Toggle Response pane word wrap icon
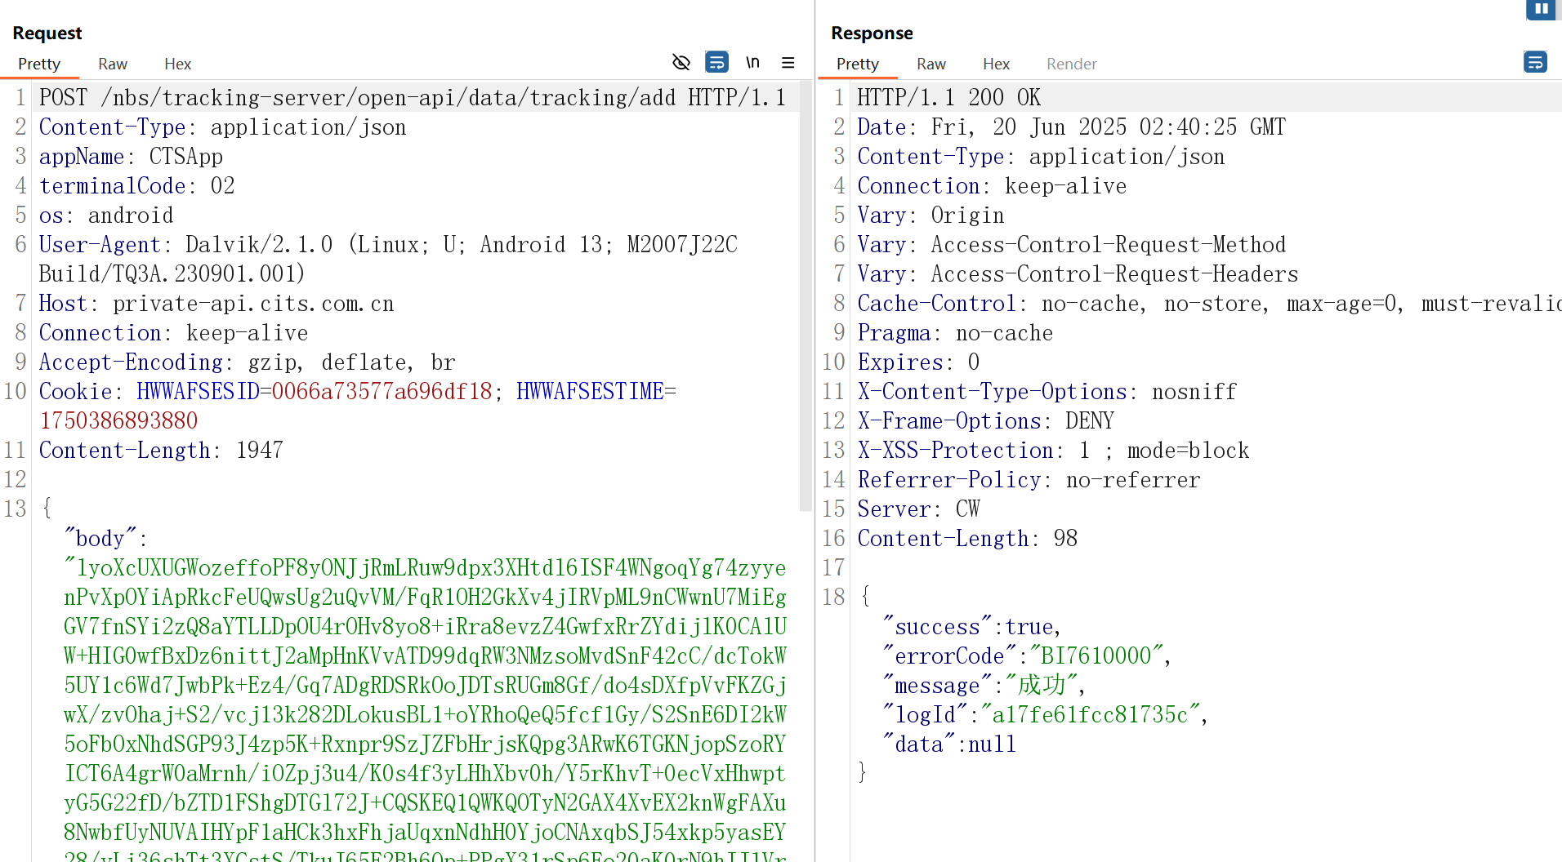Image resolution: width=1562 pixels, height=862 pixels. point(1535,63)
